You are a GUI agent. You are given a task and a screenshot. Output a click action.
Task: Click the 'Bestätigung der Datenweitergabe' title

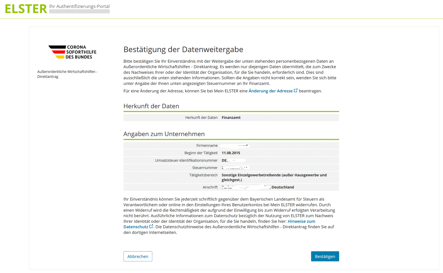[183, 50]
